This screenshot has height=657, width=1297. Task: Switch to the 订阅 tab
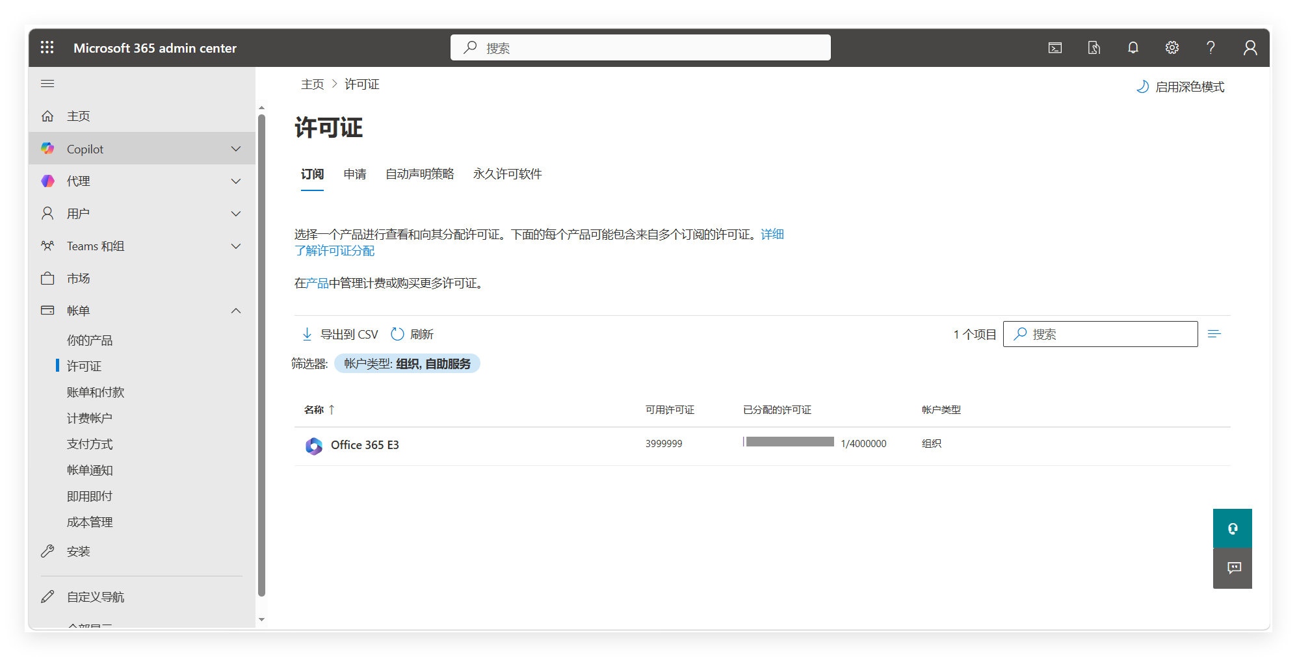312,174
